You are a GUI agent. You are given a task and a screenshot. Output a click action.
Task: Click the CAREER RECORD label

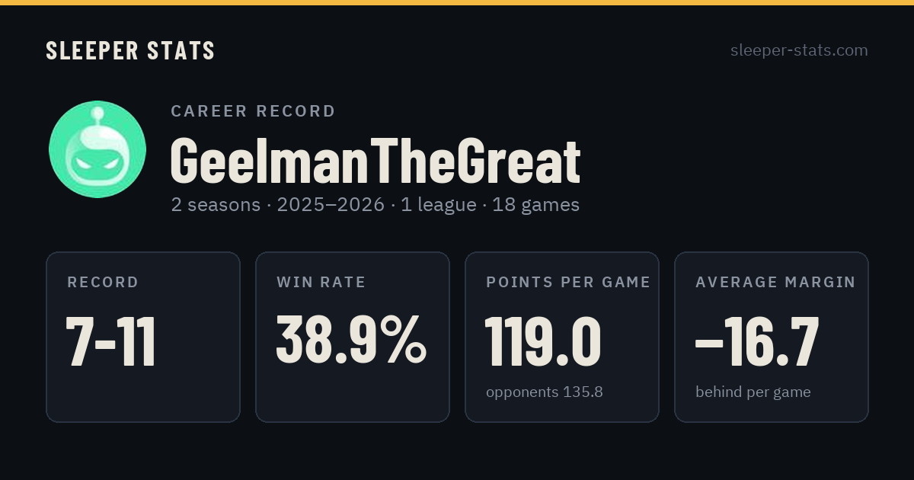(253, 111)
